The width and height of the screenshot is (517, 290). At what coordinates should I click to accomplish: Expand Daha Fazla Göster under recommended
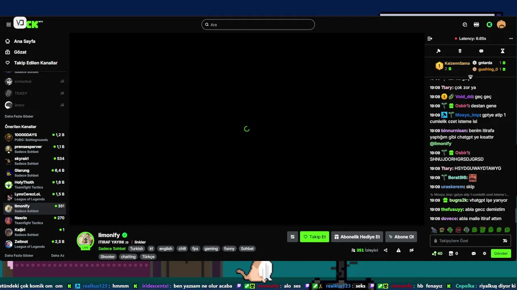tap(19, 255)
